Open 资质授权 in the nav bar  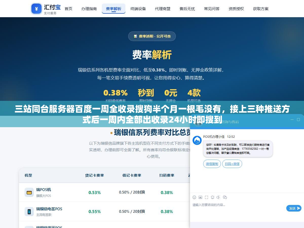coord(236,9)
